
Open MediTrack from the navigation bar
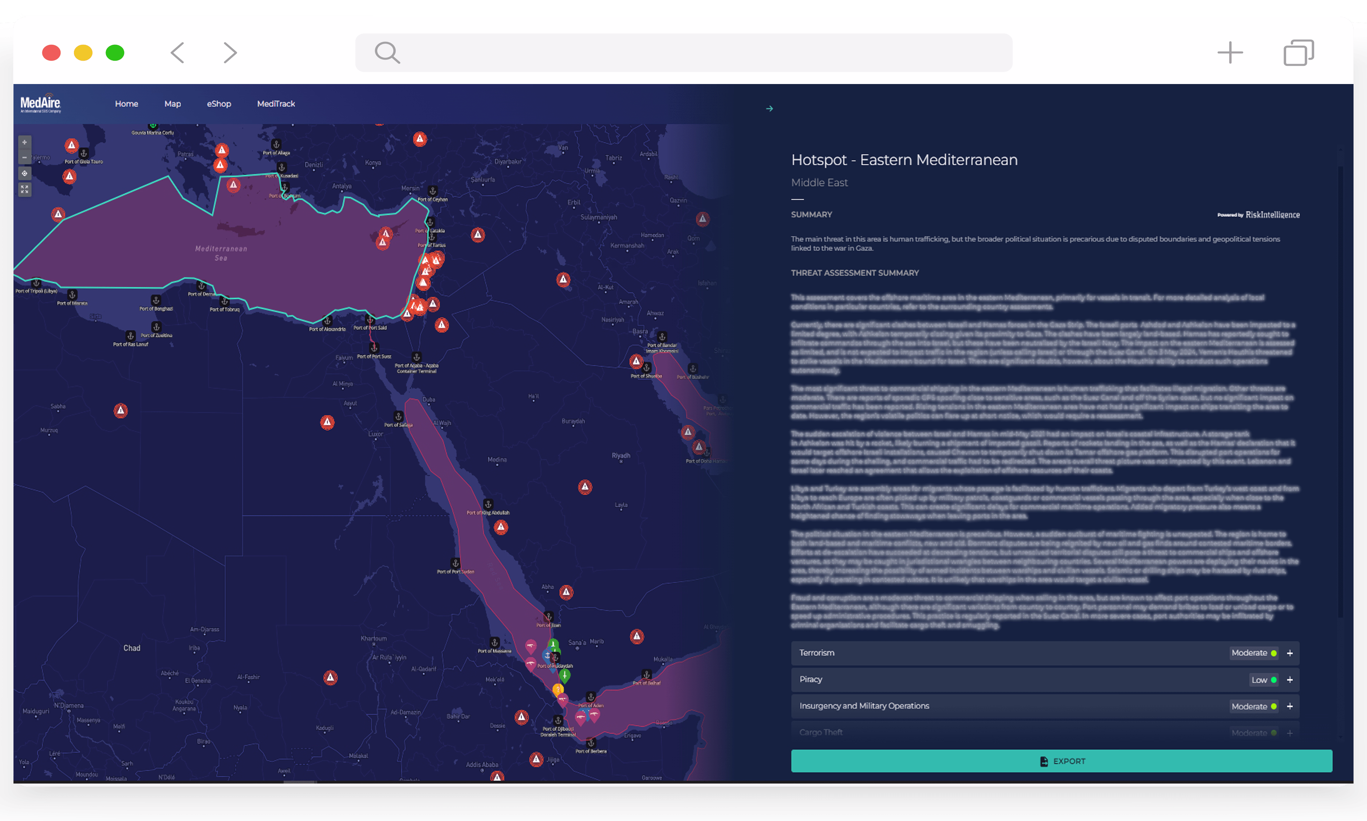276,104
